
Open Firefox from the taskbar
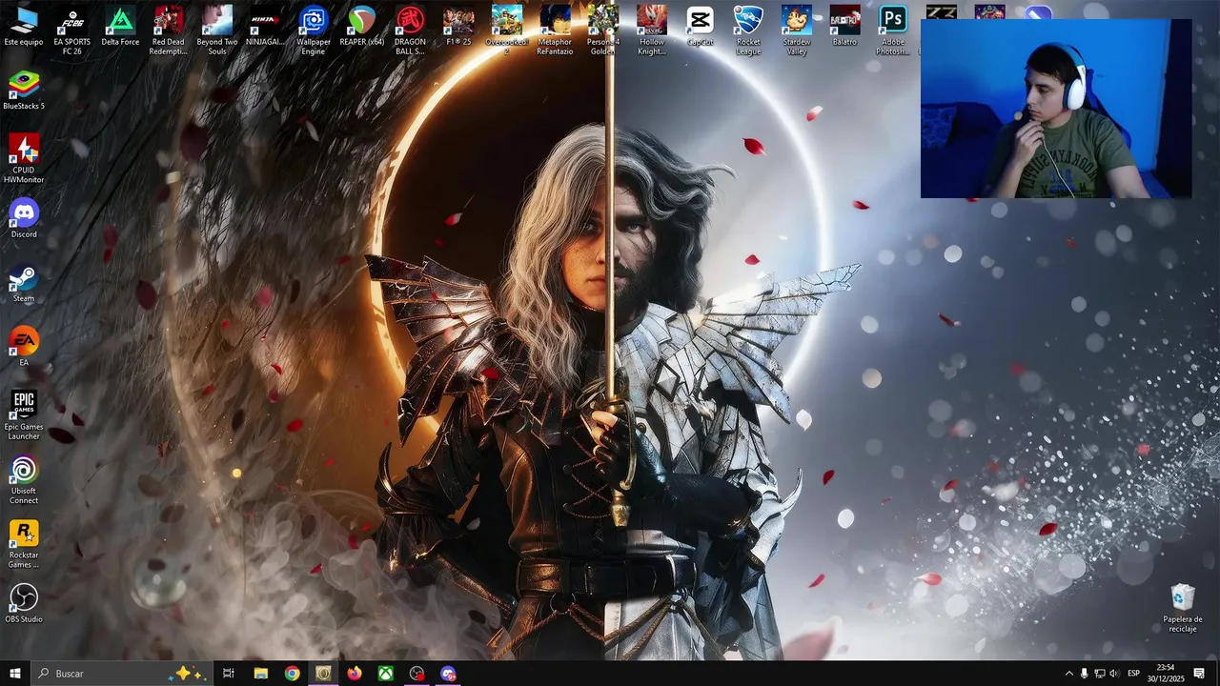coord(355,674)
